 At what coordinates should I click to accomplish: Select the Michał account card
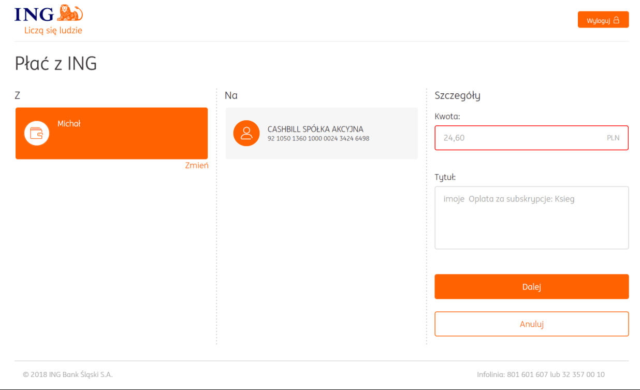pos(112,133)
